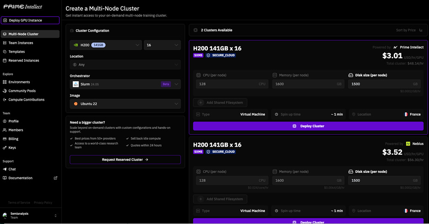Click 'Total cluster: $48.14/hr' text
This screenshot has width=429, height=224.
coord(405,64)
